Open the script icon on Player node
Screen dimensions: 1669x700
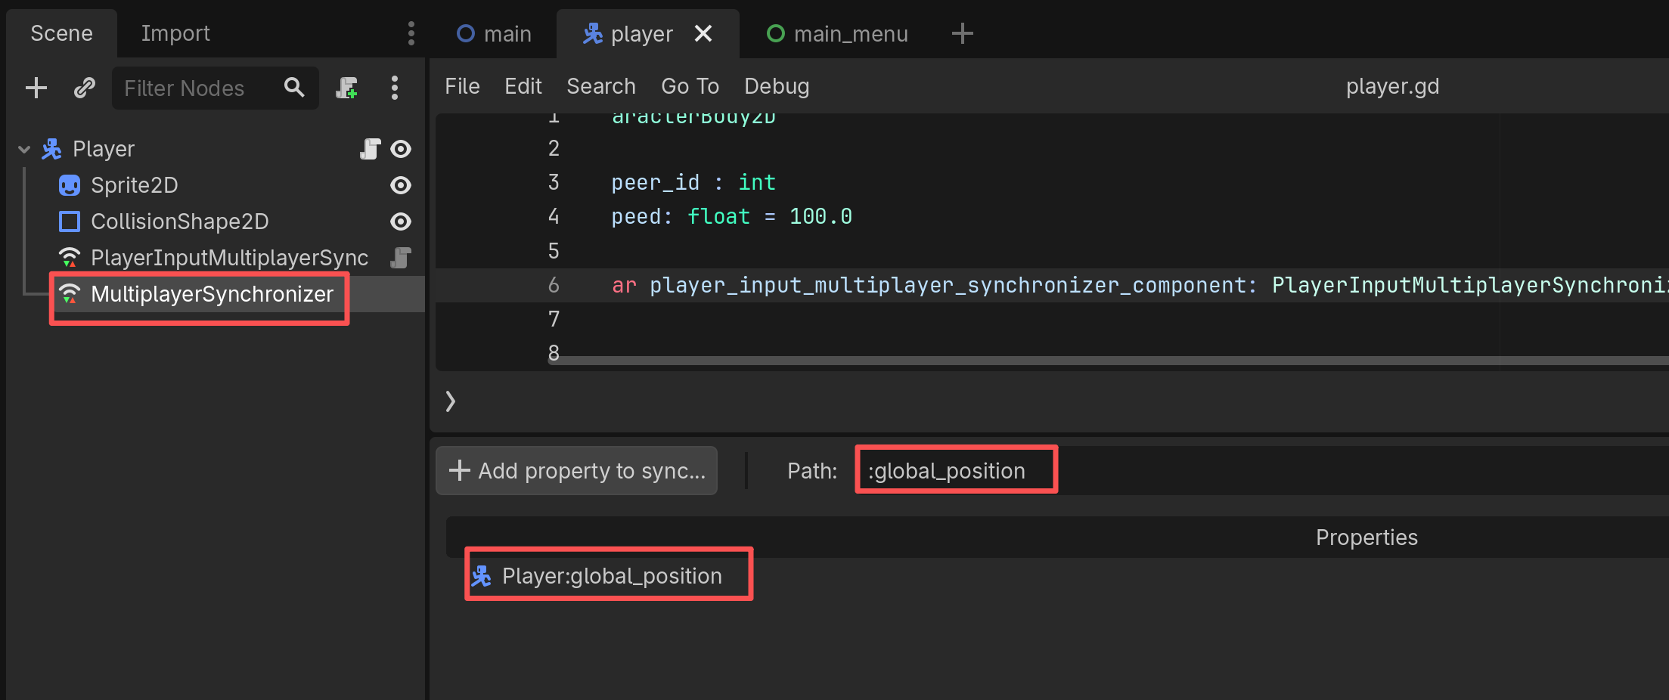370,149
